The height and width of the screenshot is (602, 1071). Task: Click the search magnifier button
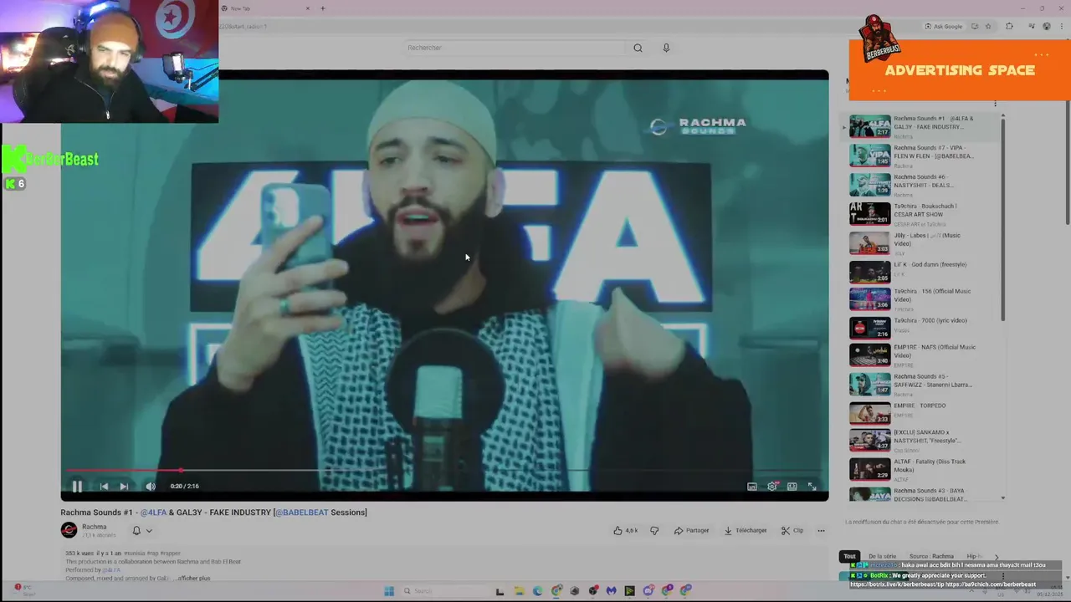pyautogui.click(x=638, y=48)
